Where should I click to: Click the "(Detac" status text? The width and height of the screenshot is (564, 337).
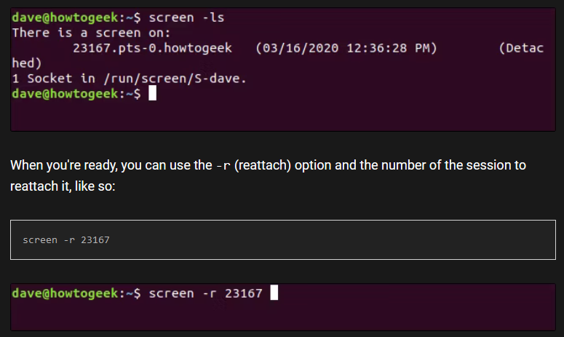pyautogui.click(x=521, y=48)
